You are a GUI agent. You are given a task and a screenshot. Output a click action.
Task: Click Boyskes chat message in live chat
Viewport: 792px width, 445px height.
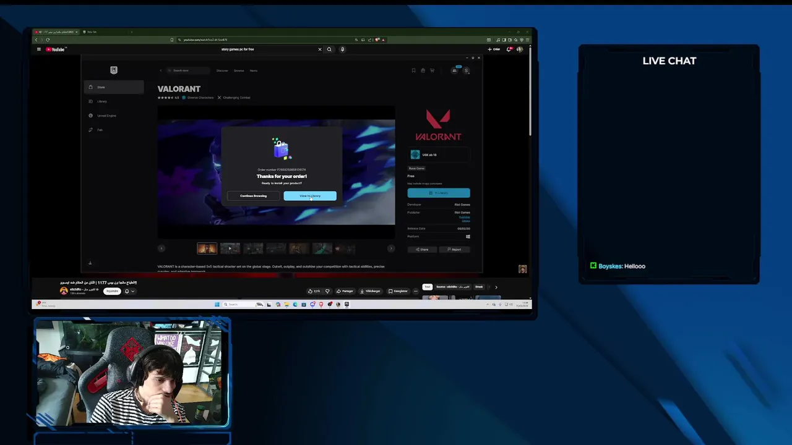pyautogui.click(x=618, y=266)
